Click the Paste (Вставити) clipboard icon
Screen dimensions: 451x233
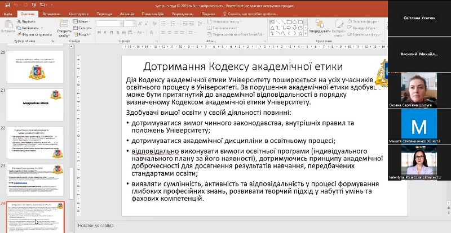point(7,24)
